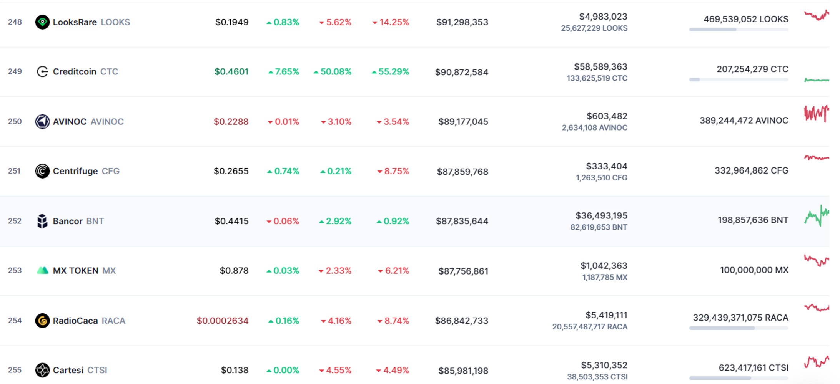Click the Cartesi volume 38,503,353 CTSI
The image size is (840, 384).
click(x=597, y=377)
